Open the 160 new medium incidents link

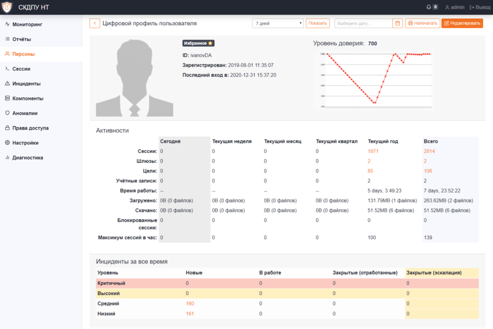(190, 304)
